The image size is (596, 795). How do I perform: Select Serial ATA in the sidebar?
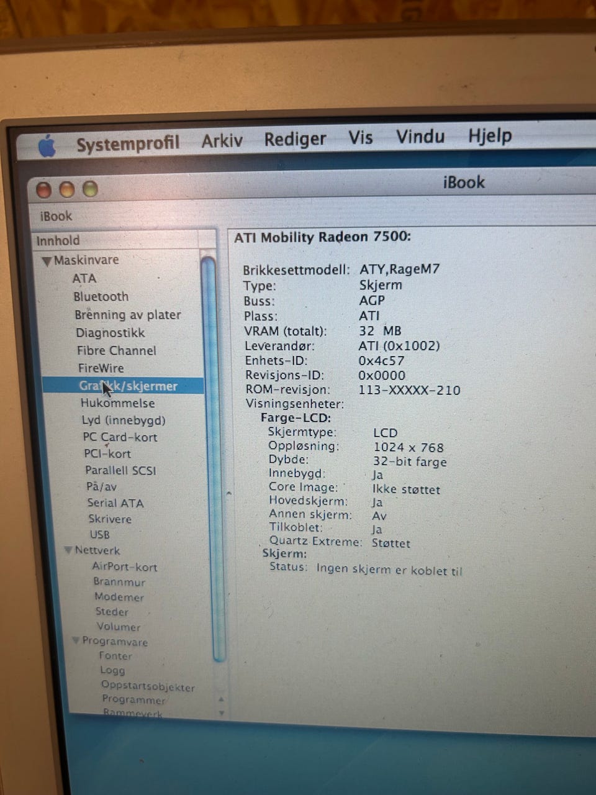pos(115,502)
